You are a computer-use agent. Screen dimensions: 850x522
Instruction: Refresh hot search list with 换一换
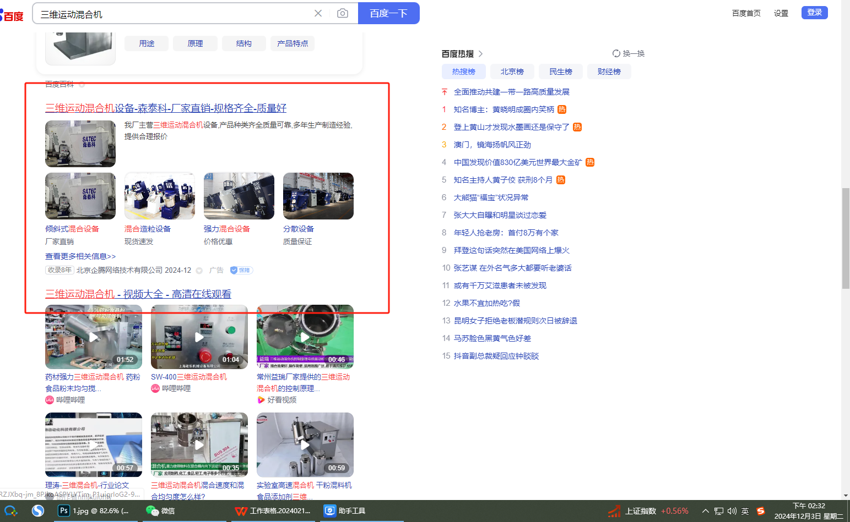(x=629, y=53)
